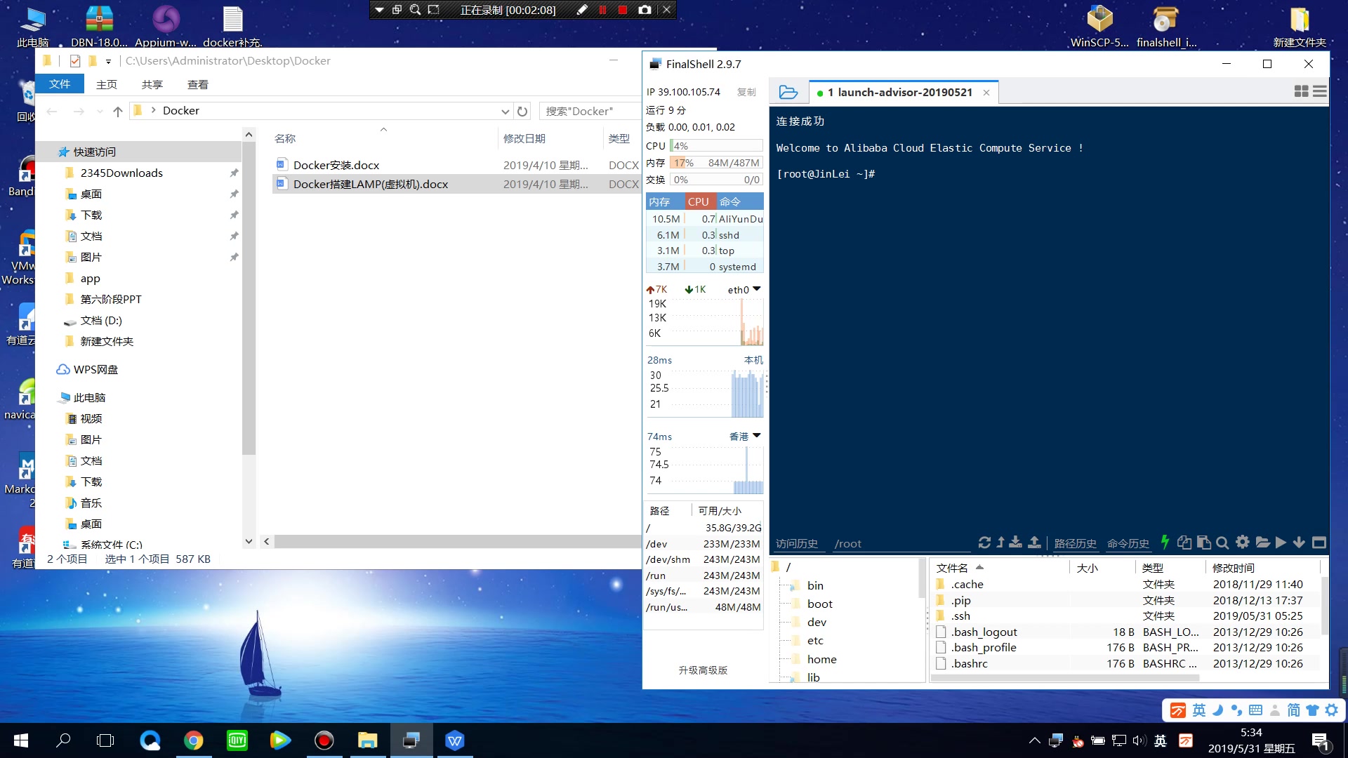Click the 文件名 column sort arrow
Screen dimensions: 1348x758
point(979,567)
